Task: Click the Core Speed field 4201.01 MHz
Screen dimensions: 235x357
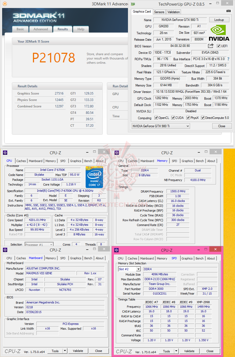Action: point(37,220)
